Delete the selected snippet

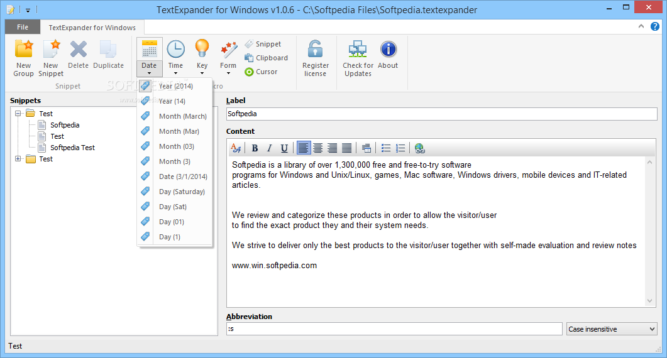[79, 55]
